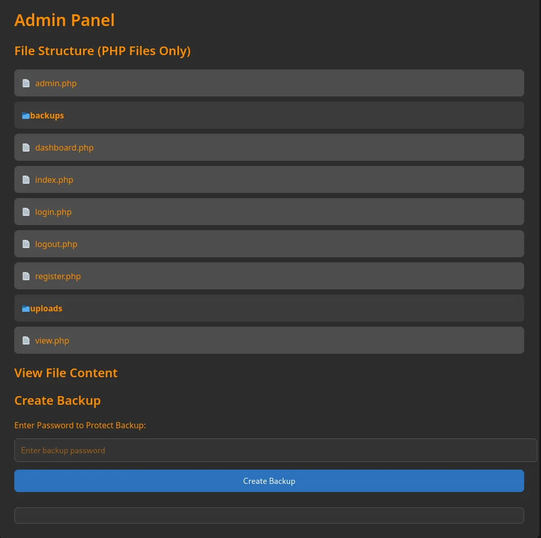This screenshot has width=541, height=538.
Task: Select view.php file entry
Action: [52, 340]
